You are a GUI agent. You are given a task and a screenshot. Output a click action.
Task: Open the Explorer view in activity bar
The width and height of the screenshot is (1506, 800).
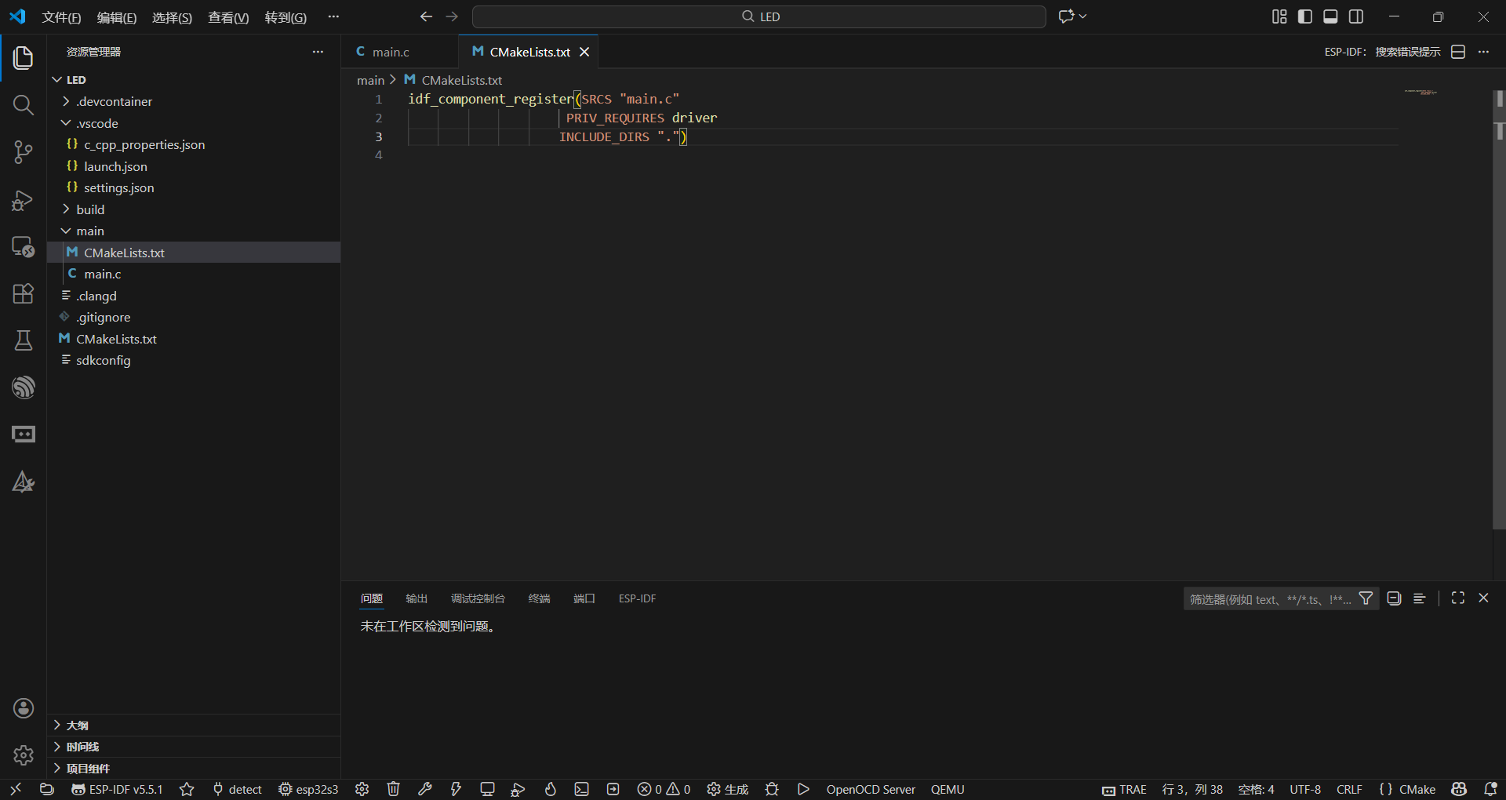pos(24,57)
